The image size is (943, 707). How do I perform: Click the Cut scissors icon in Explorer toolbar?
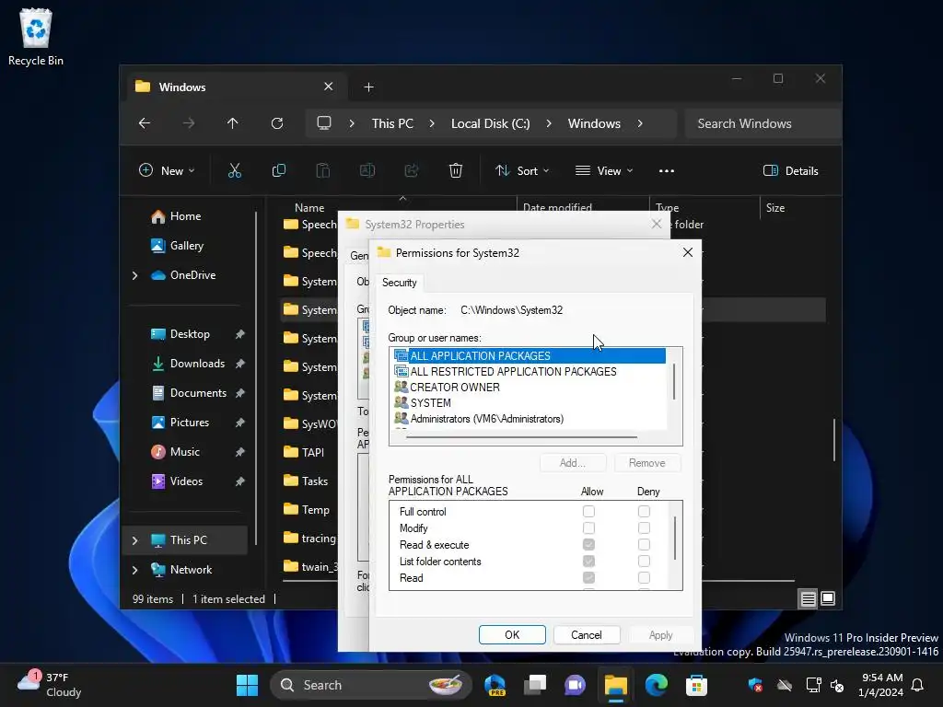click(x=235, y=170)
